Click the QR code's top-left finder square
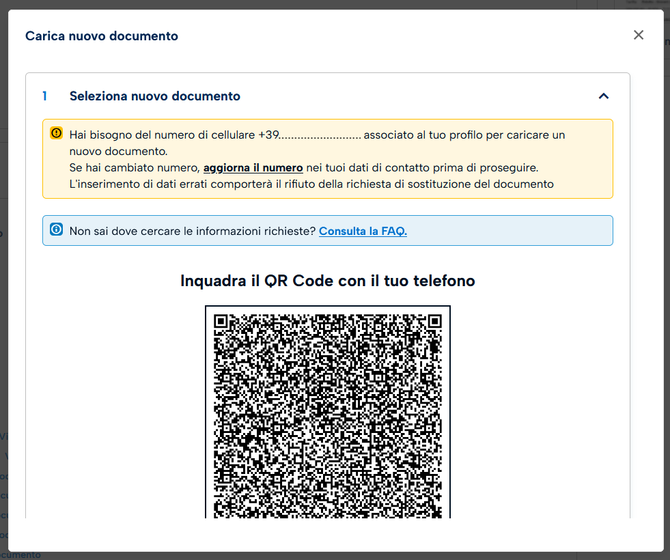This screenshot has width=670, height=560. click(221, 321)
